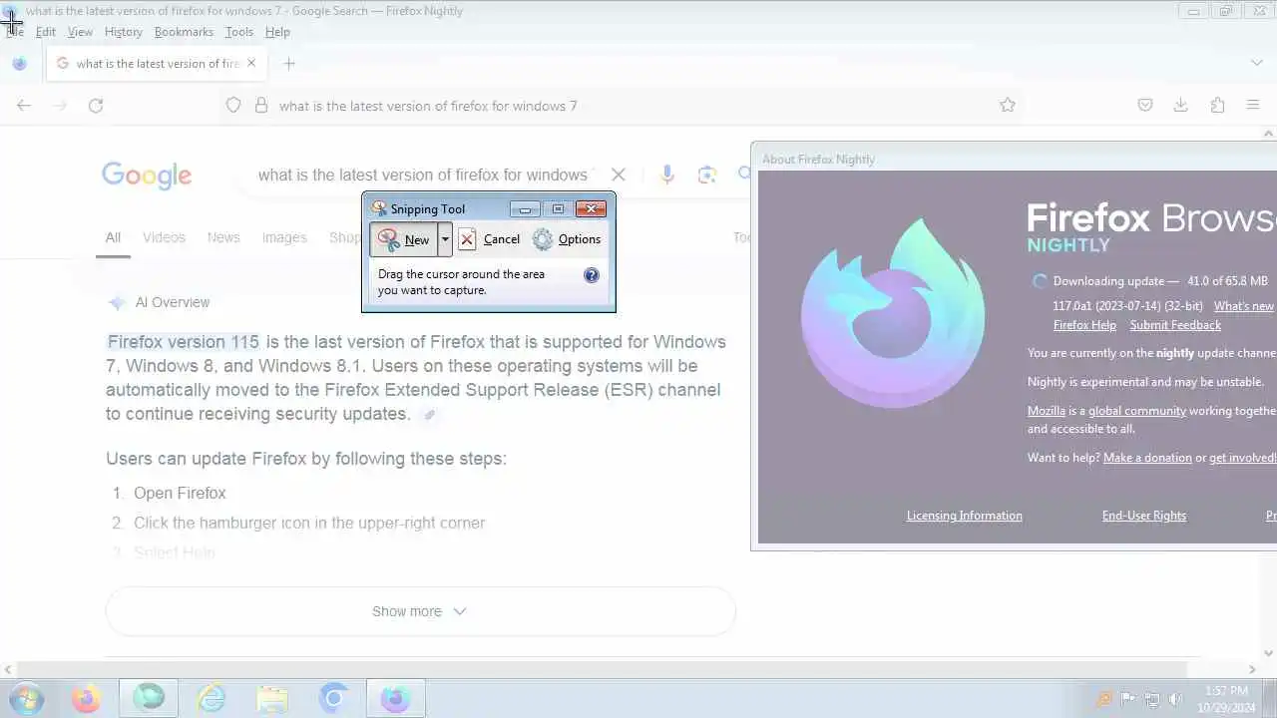
Task: Open the View menu
Action: coord(80,32)
